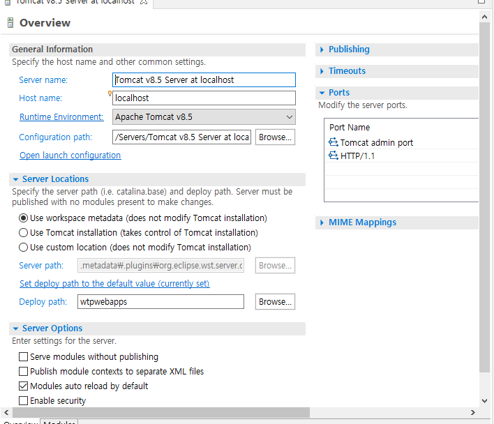Click the Host name field
This screenshot has width=494, height=424.
pyautogui.click(x=204, y=98)
